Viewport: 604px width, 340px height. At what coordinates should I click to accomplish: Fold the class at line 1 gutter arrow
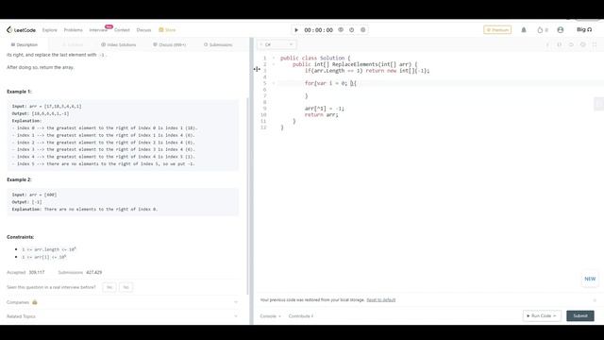coord(274,58)
